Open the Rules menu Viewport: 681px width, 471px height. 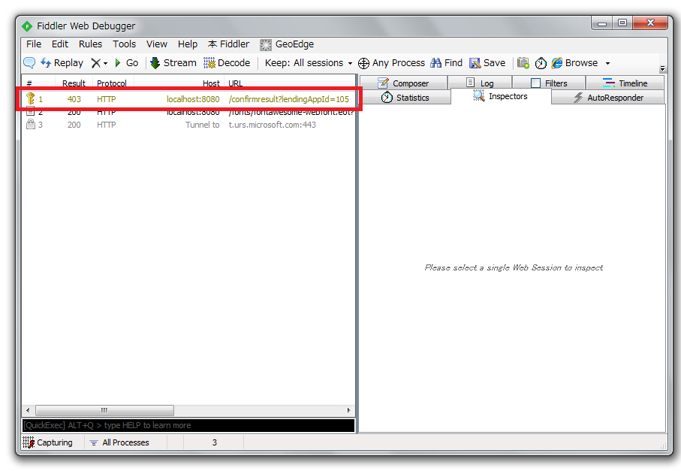coord(90,44)
